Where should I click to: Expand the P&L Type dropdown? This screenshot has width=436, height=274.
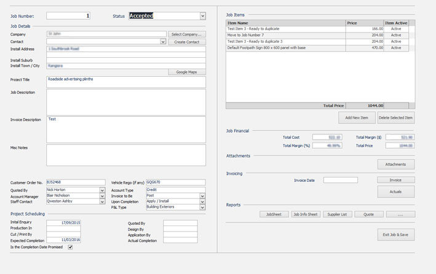click(202, 207)
